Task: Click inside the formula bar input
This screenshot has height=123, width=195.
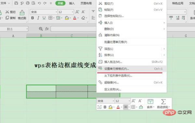Action: click(74, 29)
